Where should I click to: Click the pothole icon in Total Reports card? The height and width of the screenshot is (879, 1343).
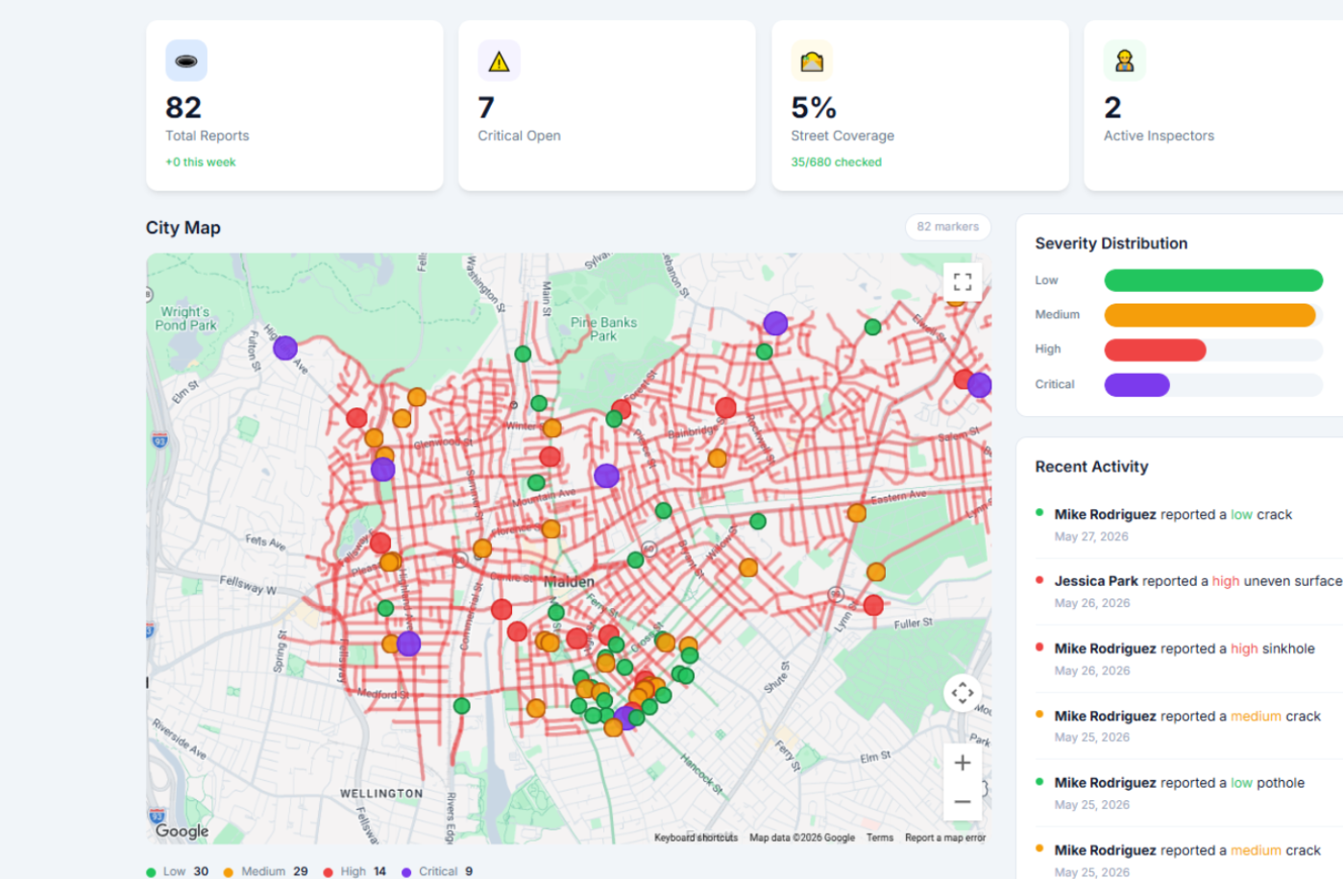coord(186,61)
